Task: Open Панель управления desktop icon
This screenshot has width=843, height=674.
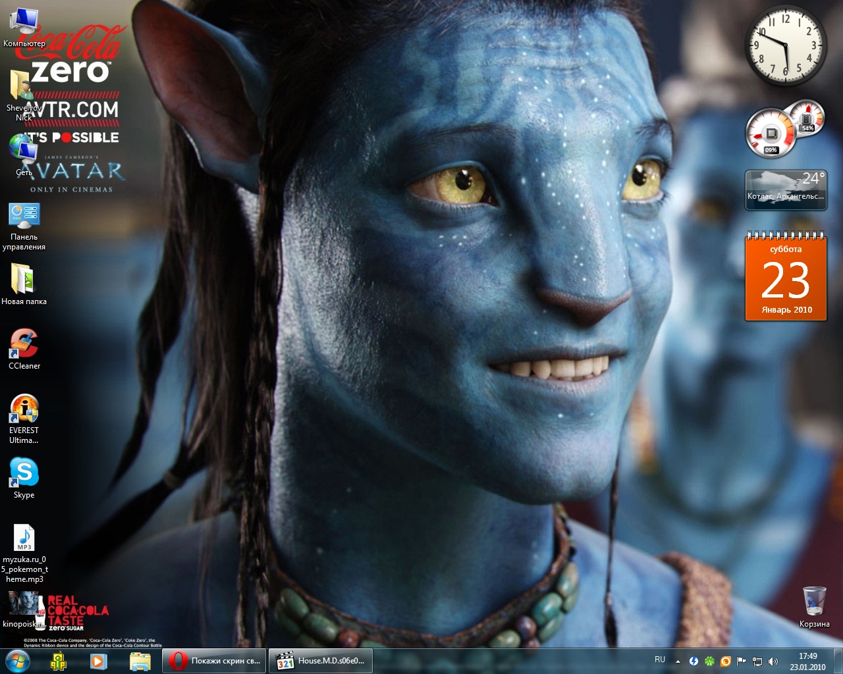Action: click(24, 227)
